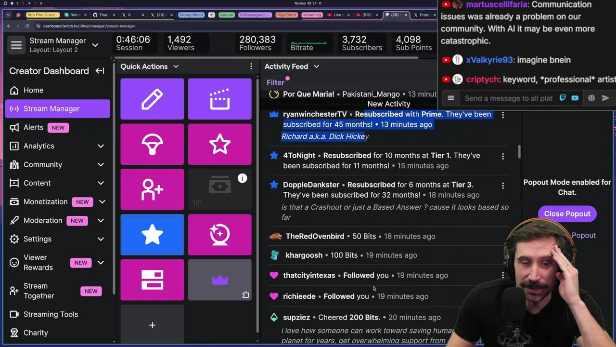Switch to the Rob Pike Crash browser tab
The width and height of the screenshot is (616, 347).
[42, 15]
